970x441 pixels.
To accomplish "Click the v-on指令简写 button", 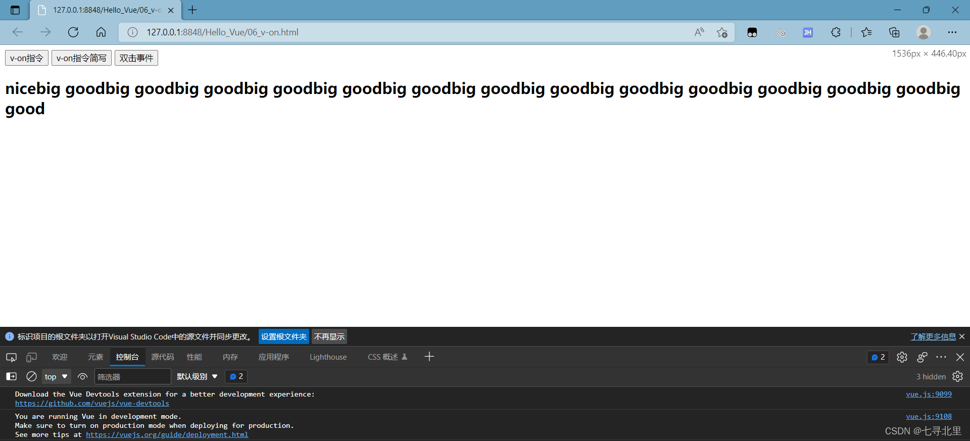I will (x=81, y=58).
